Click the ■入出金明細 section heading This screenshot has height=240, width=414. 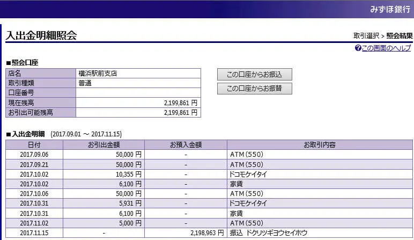tap(25, 134)
